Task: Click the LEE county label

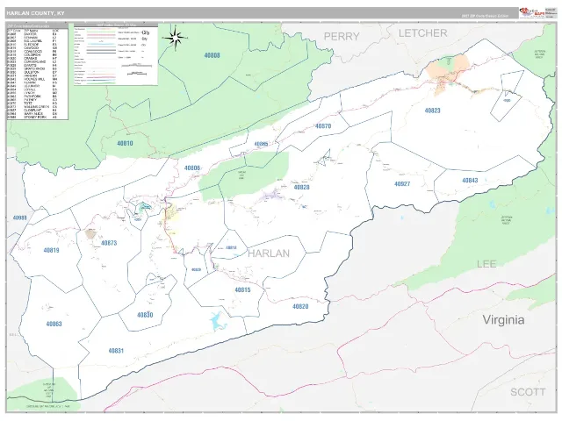Action: point(486,264)
